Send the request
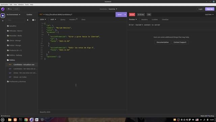The width and height of the screenshot is (216, 122). 119,15
